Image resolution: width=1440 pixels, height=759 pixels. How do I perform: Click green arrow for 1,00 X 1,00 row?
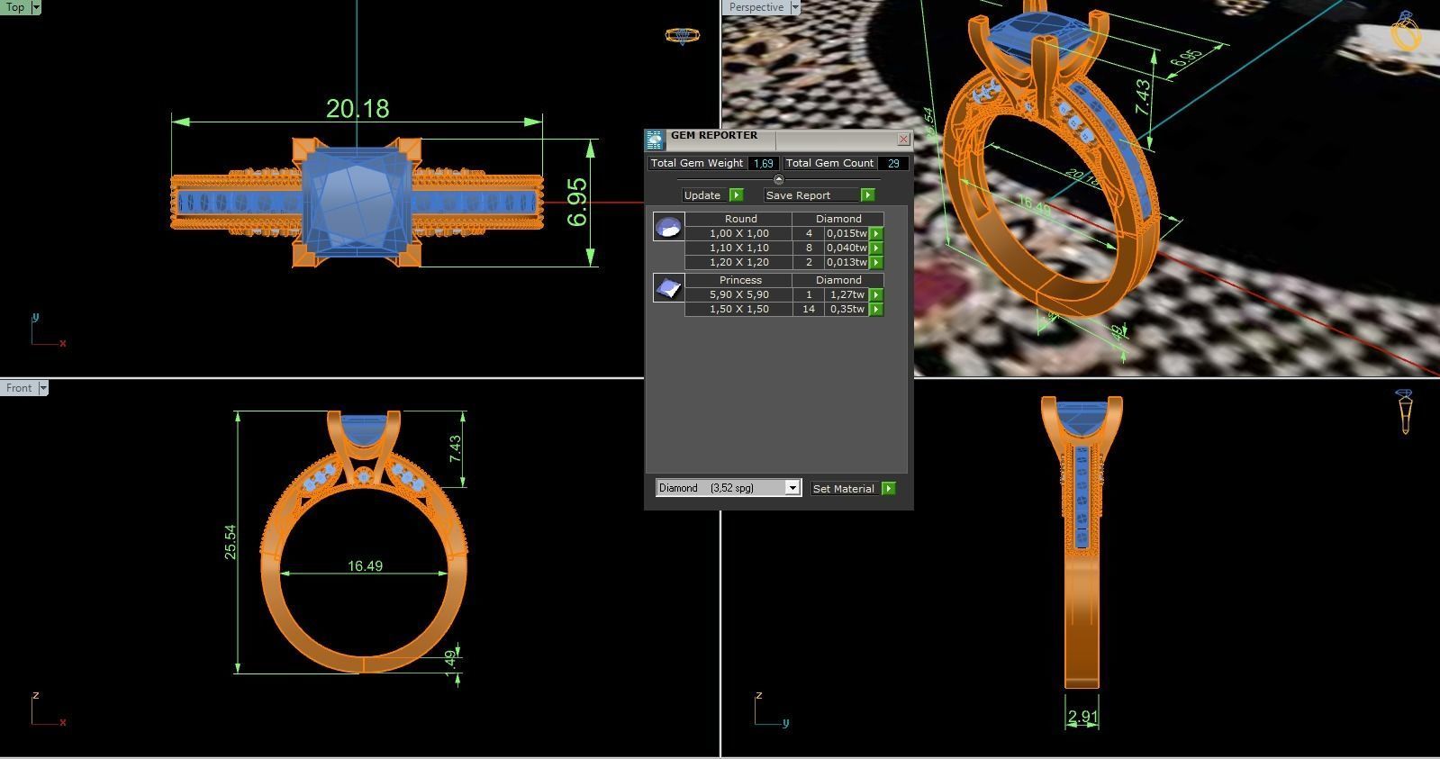pyautogui.click(x=876, y=233)
